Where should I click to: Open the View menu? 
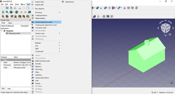click(11, 4)
